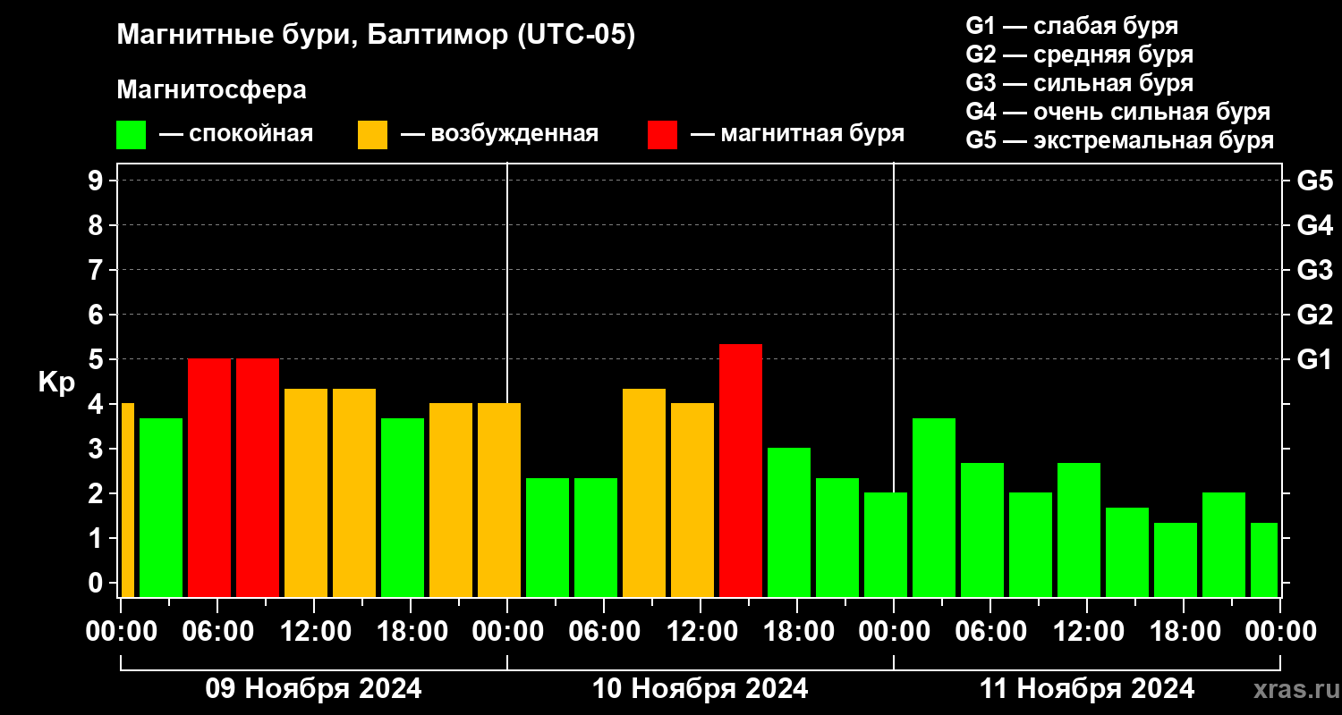Select the 'G2 — средняя буря' legend line
Viewport: 1342px width, 715px height.
(x=1080, y=55)
